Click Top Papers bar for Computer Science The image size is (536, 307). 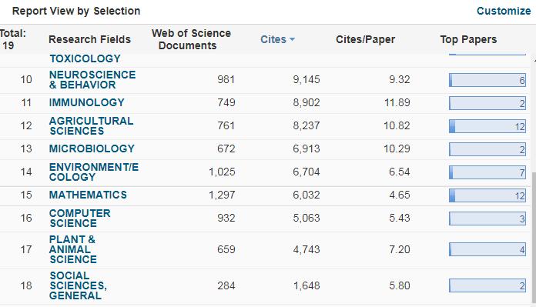click(x=487, y=219)
